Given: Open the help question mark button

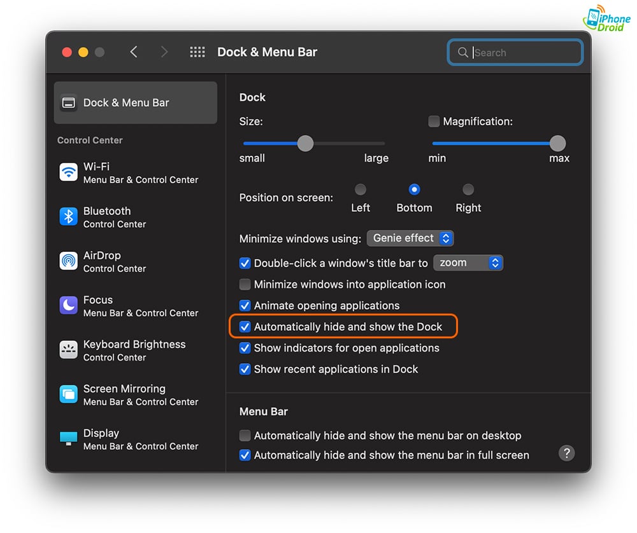Looking at the screenshot, I should 566,453.
